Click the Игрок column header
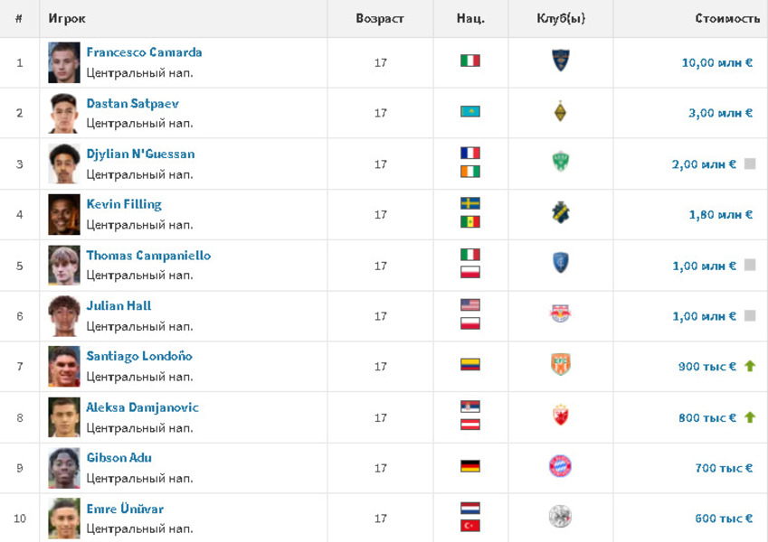The height and width of the screenshot is (542, 768). (68, 18)
